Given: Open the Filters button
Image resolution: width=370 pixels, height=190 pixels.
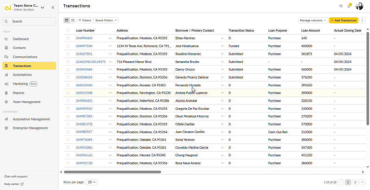Looking at the screenshot, I should (x=85, y=20).
